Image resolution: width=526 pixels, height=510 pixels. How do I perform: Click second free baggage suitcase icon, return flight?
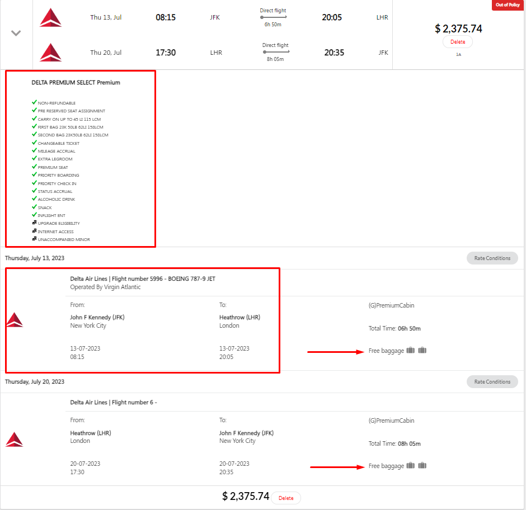pos(422,465)
